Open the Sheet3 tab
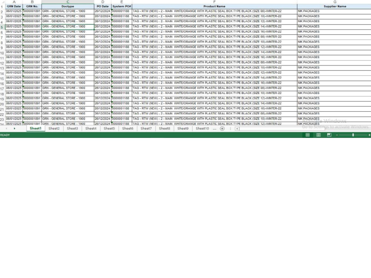Viewport: 371px width, 278px height. tap(72, 128)
